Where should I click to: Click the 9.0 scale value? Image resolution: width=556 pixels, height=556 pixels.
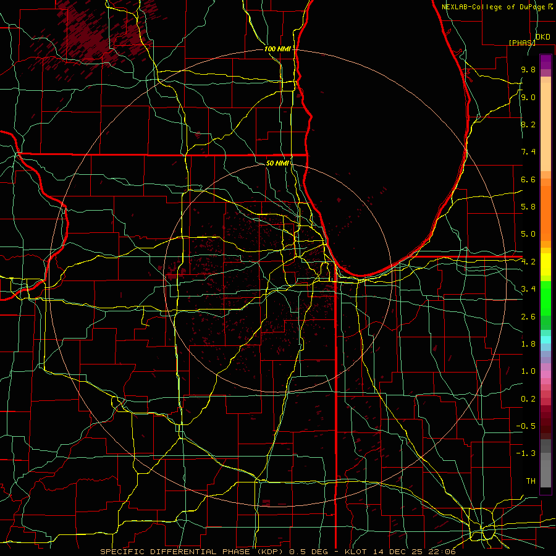[528, 97]
